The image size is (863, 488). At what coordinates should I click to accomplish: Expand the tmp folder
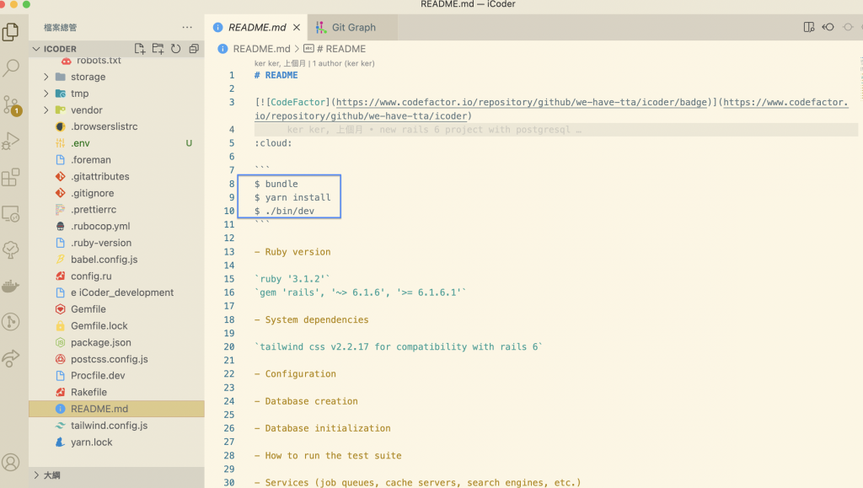pyautogui.click(x=46, y=94)
